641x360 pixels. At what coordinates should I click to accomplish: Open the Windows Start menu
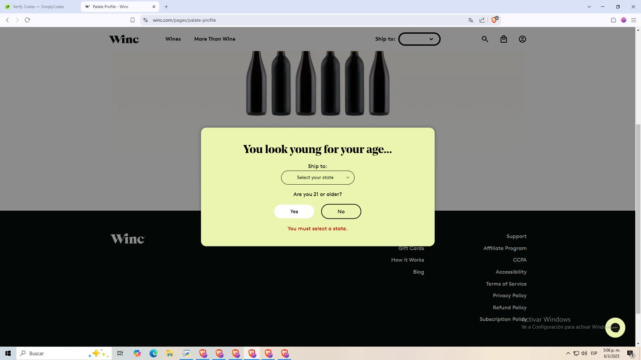[x=8, y=353]
